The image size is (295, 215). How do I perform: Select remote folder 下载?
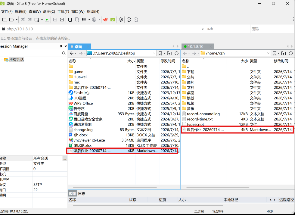point(238,72)
